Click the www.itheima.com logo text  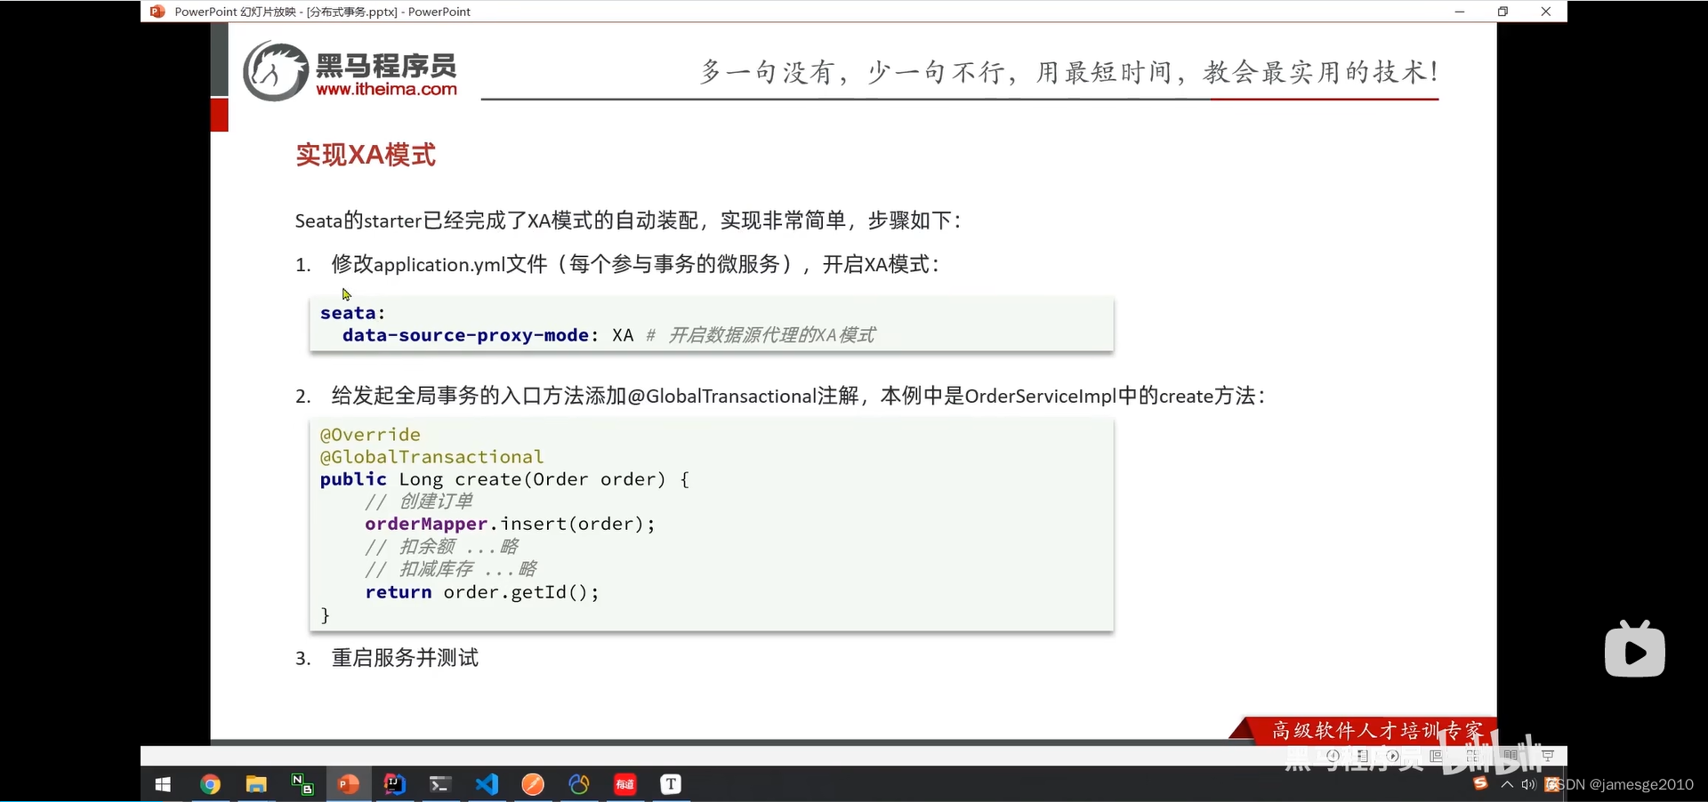pos(386,89)
